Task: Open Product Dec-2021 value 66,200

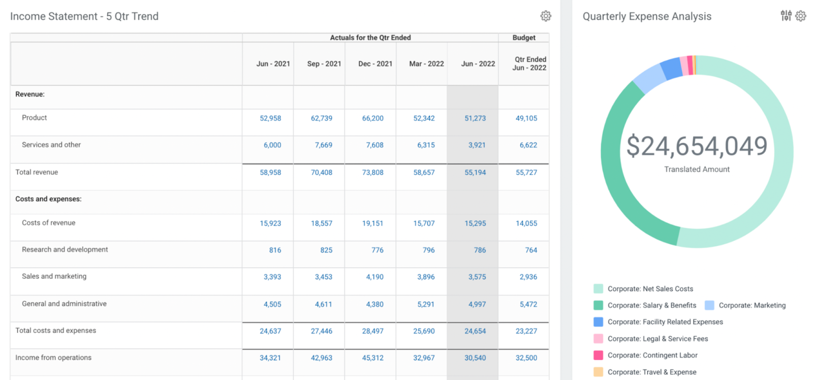Action: 373,118
